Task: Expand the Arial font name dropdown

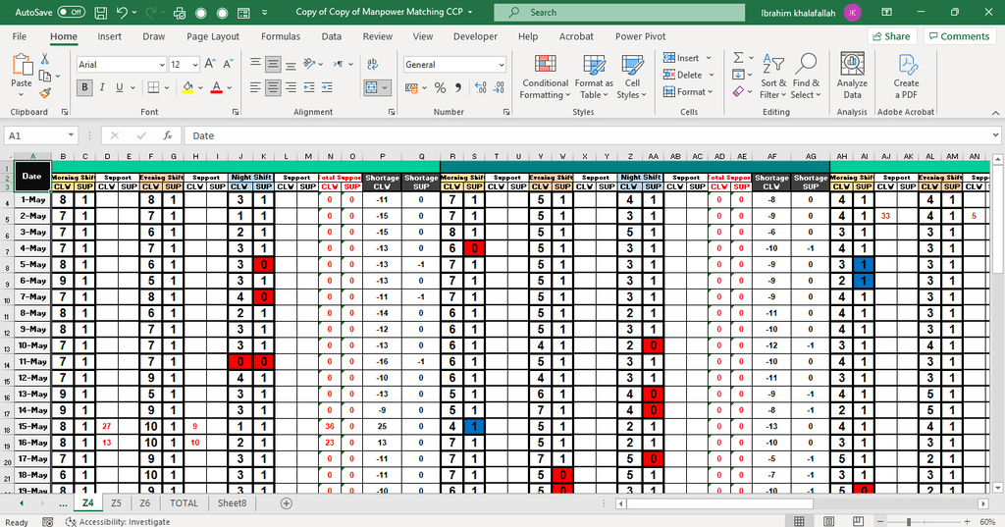Action: (x=161, y=65)
